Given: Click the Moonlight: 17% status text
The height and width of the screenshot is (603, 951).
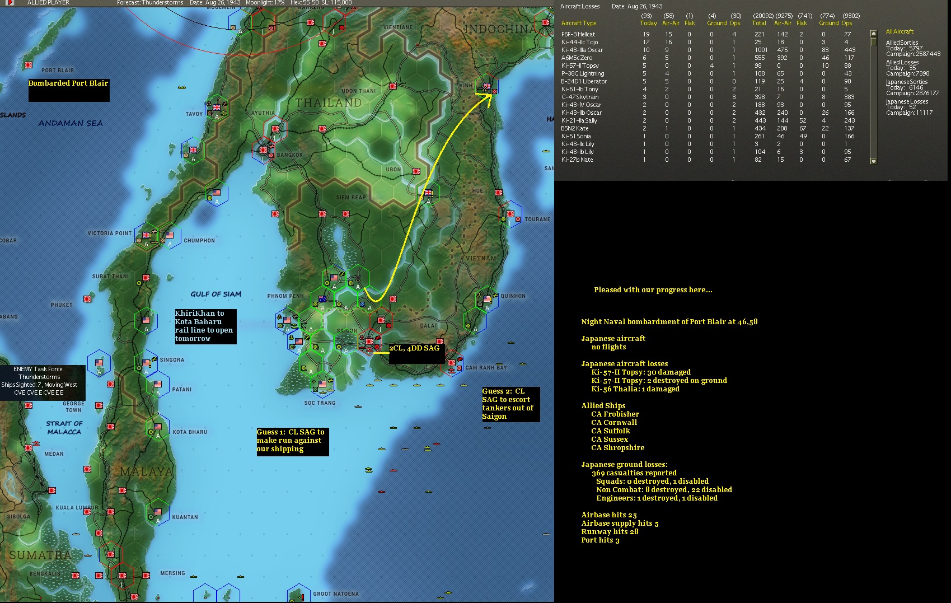Looking at the screenshot, I should pos(265,3).
